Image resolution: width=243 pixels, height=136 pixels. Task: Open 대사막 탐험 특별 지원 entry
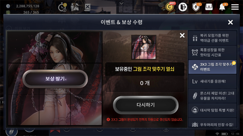(212, 110)
